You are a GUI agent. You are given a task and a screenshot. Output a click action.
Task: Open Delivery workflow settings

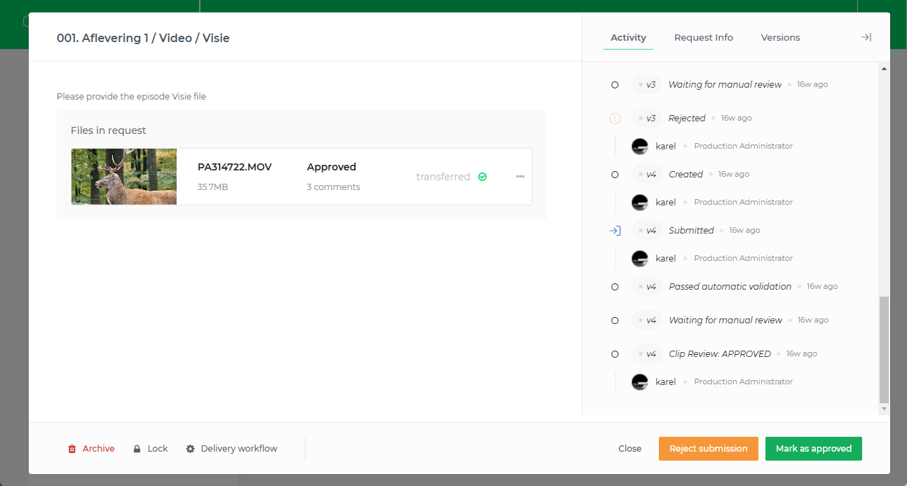tap(232, 449)
